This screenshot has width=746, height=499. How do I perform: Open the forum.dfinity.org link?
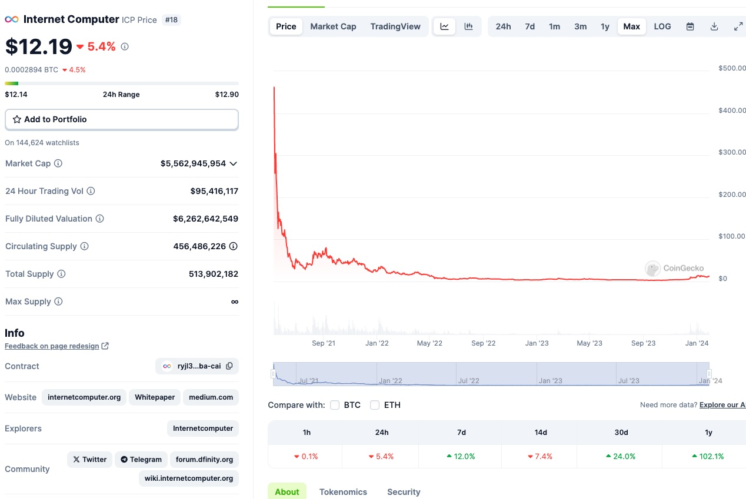pos(205,460)
